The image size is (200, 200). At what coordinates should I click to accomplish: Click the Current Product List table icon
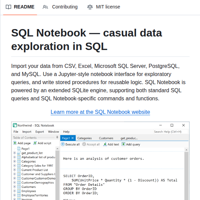[x=19, y=170]
